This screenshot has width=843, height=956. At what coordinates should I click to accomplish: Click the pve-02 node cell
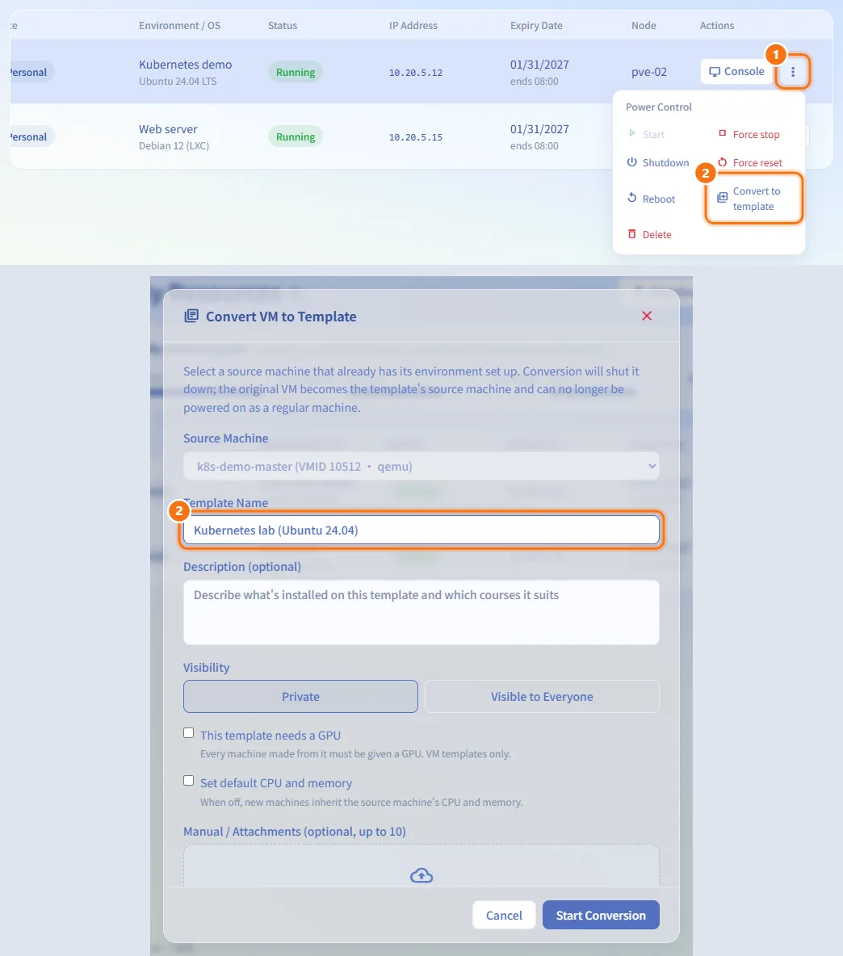click(649, 72)
